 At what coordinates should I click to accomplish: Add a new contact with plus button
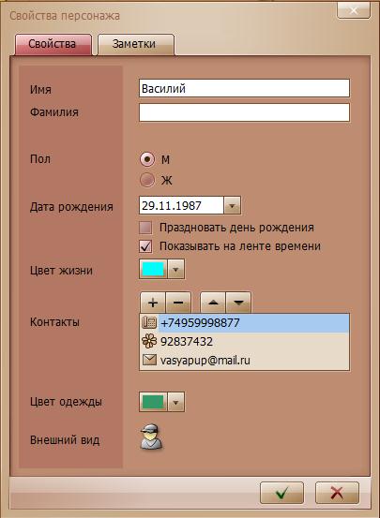pyautogui.click(x=153, y=303)
